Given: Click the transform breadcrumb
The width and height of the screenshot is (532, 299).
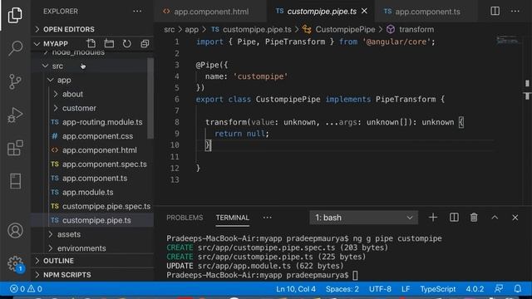Looking at the screenshot, I should click(x=416, y=30).
